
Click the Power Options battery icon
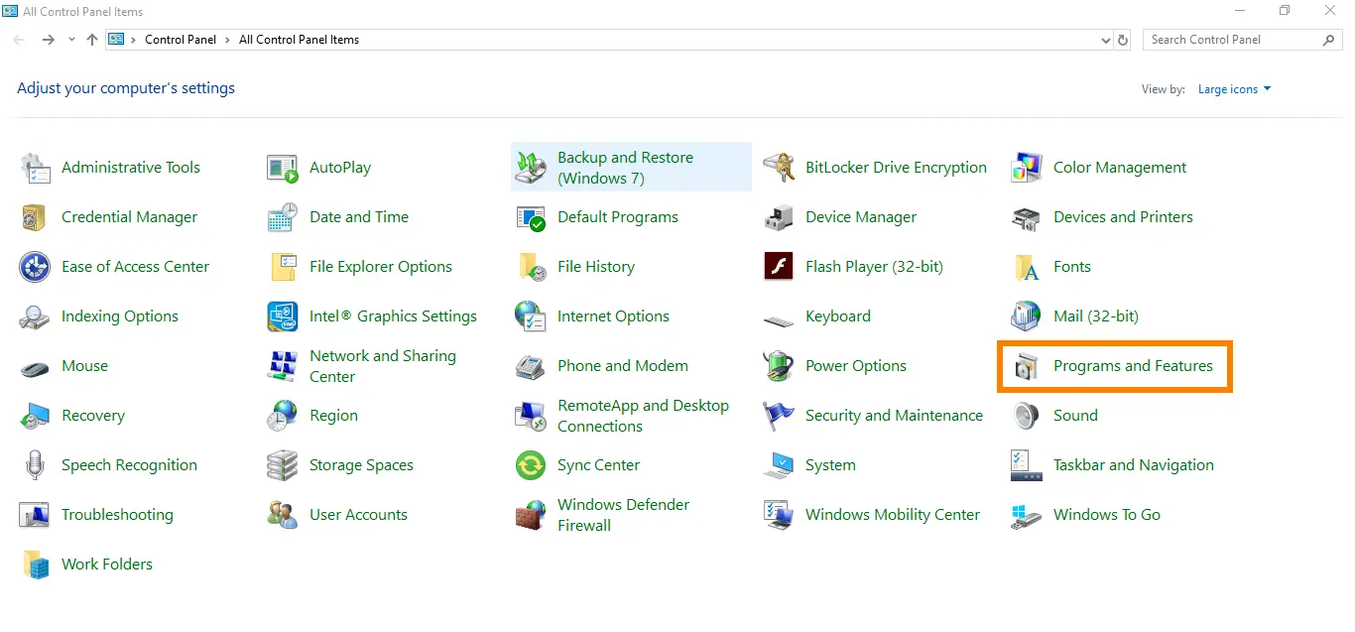pyautogui.click(x=779, y=366)
